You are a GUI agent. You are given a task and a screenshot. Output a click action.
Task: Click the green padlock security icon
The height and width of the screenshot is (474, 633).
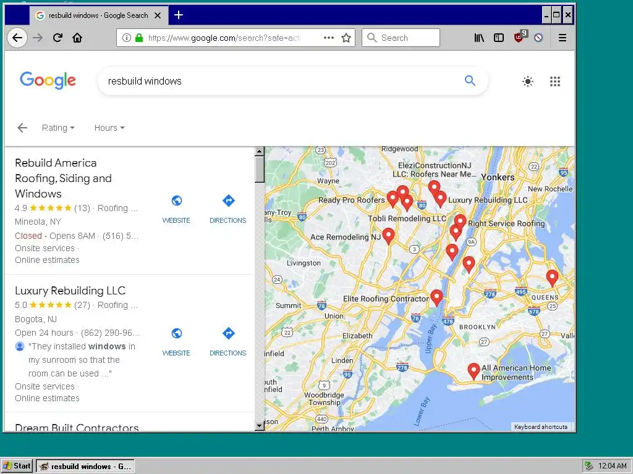point(139,38)
